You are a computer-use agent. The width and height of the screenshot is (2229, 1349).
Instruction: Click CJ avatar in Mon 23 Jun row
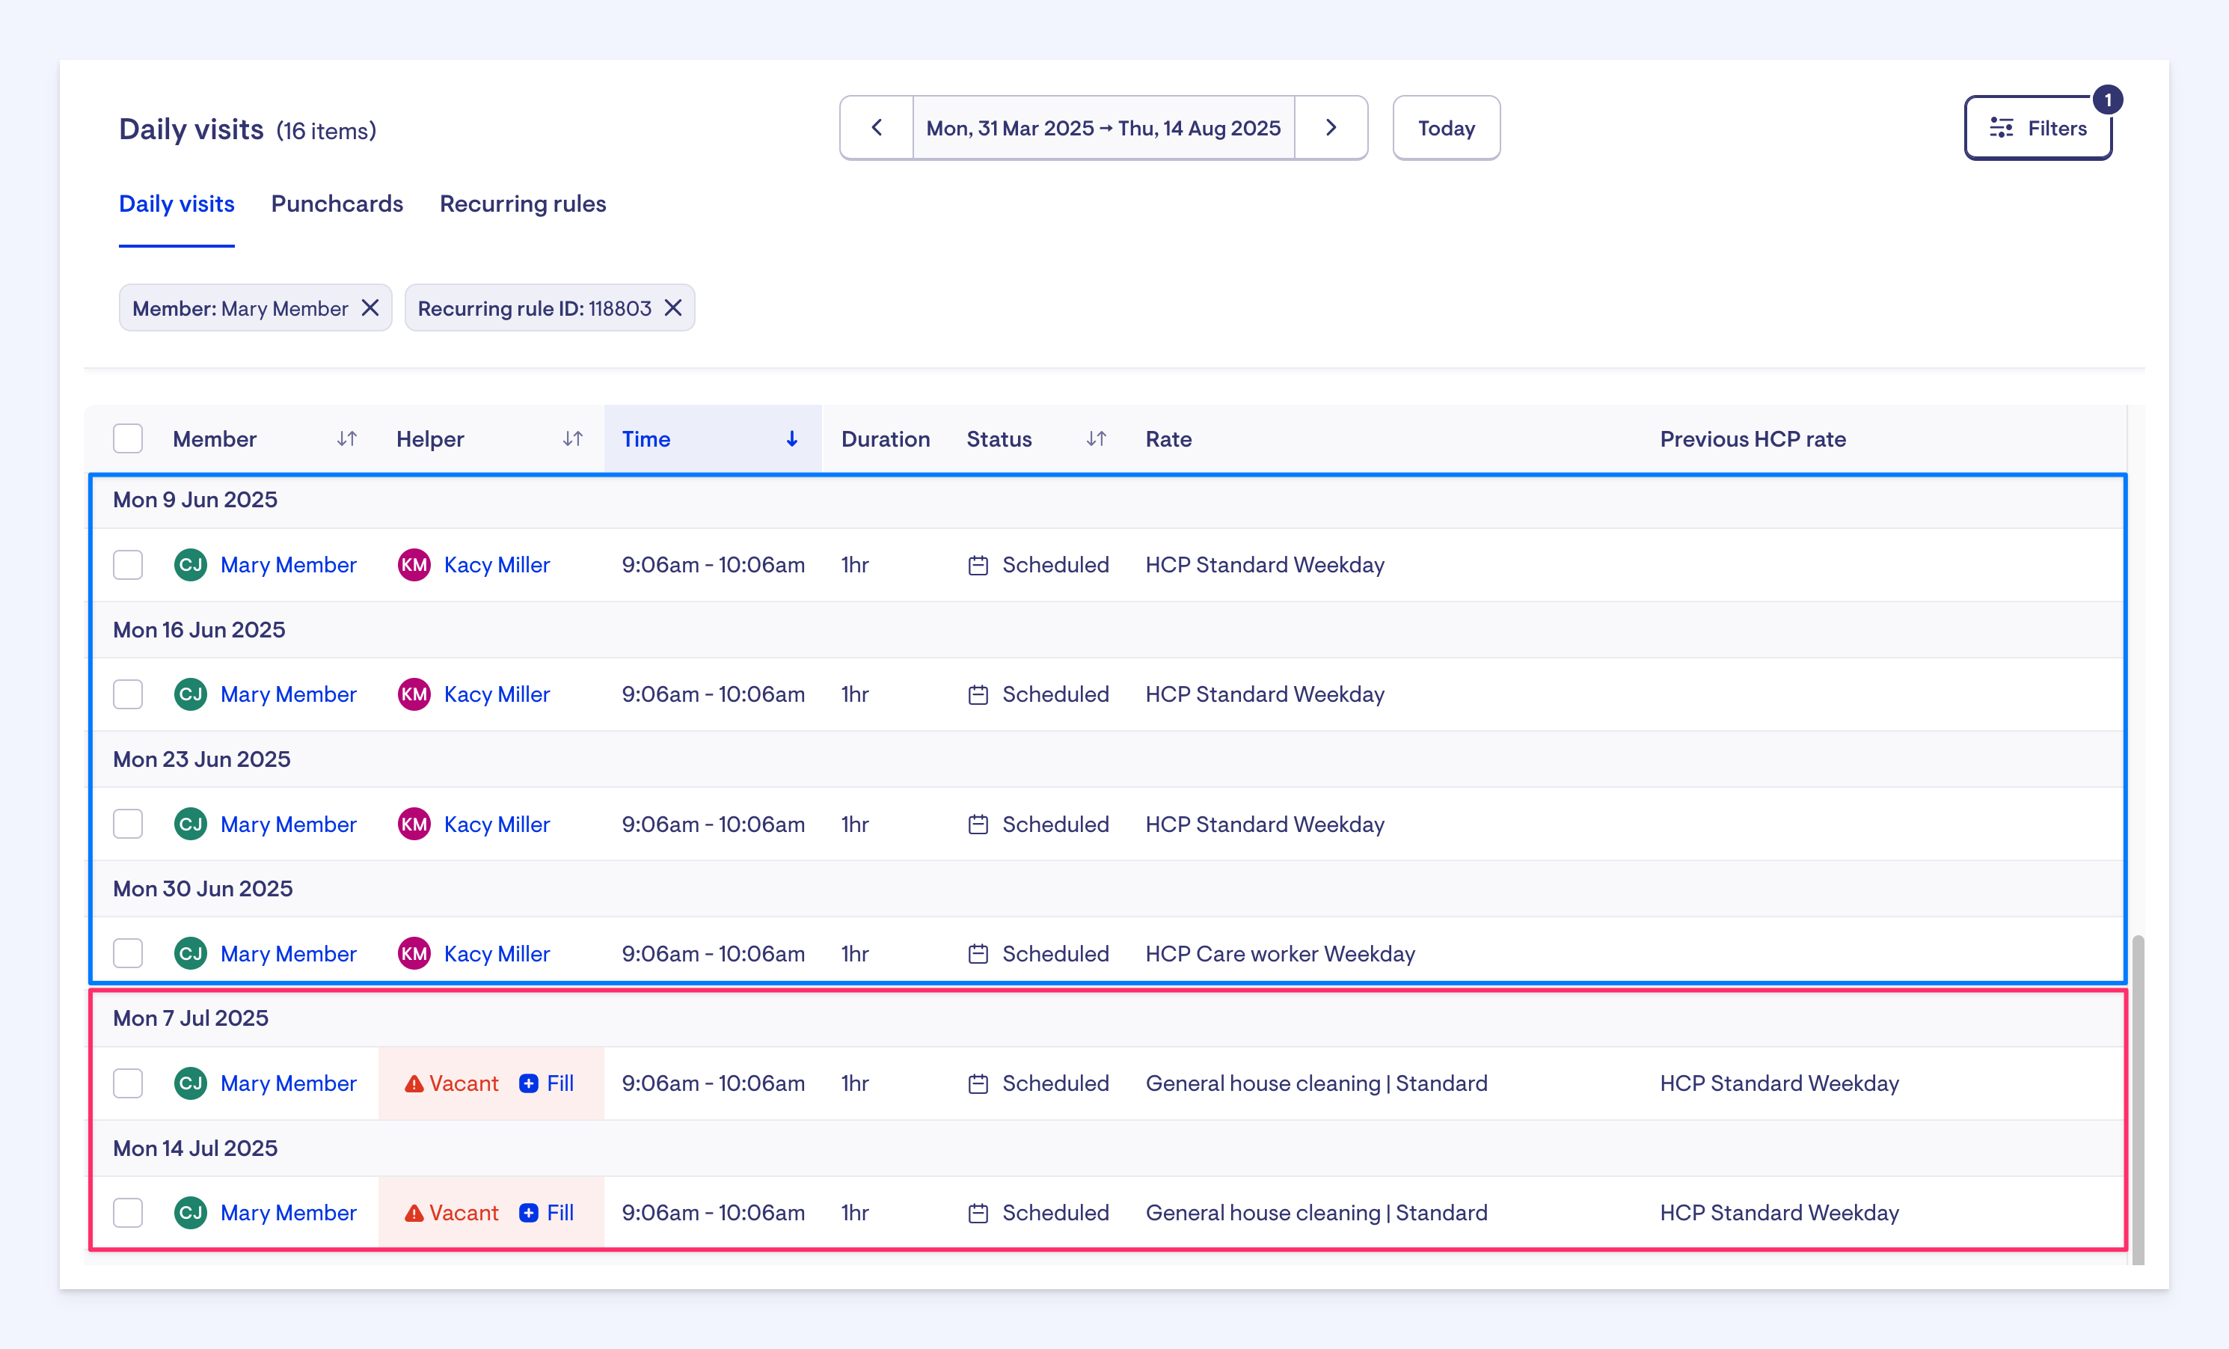point(190,825)
